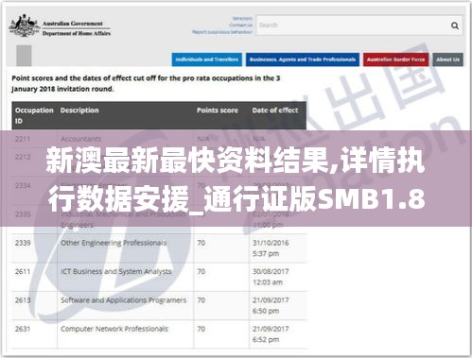
Task: Click the Points score column header
Action: (218, 111)
